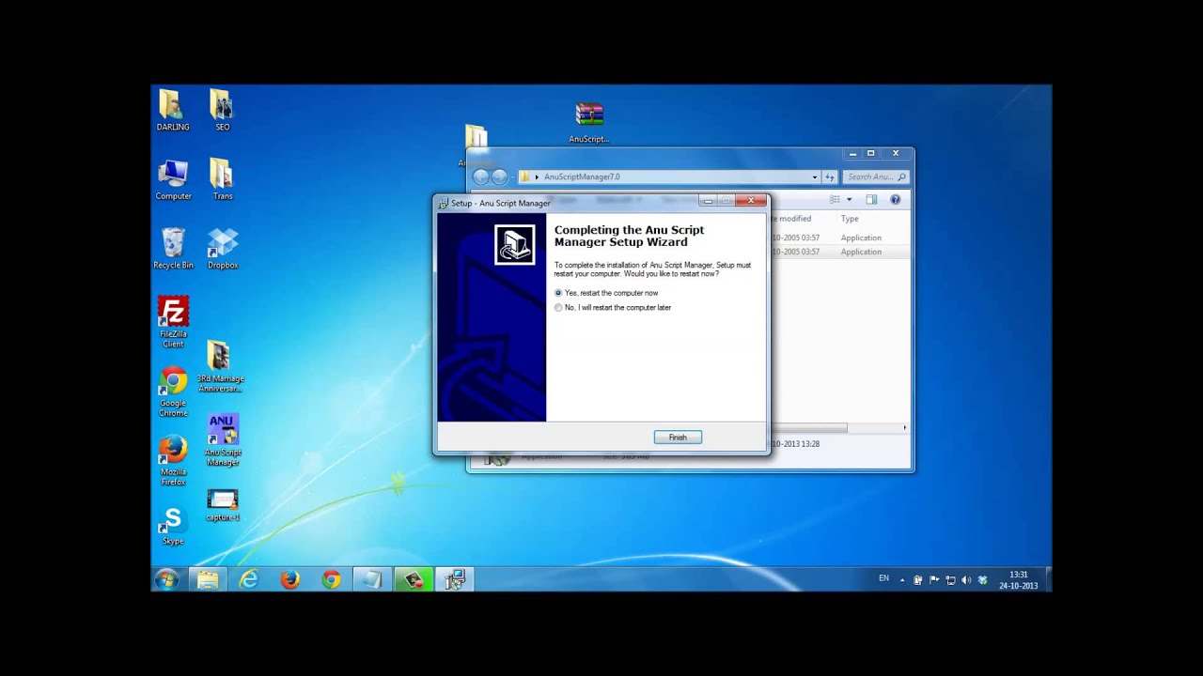The image size is (1203, 676).
Task: Open the 3Rd Marriage Anniversary folder
Action: (x=219, y=367)
